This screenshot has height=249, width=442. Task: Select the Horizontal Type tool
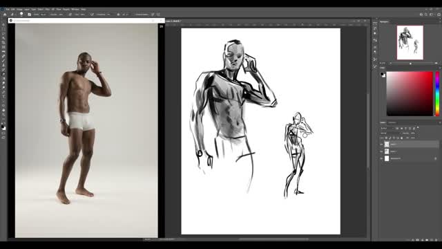(x=3, y=97)
